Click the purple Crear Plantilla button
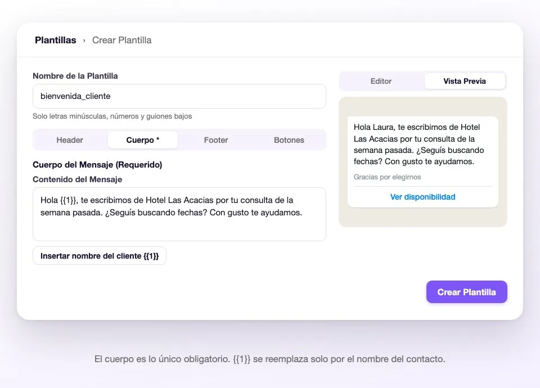Screen dimensions: 540x388 pyautogui.click(x=467, y=292)
